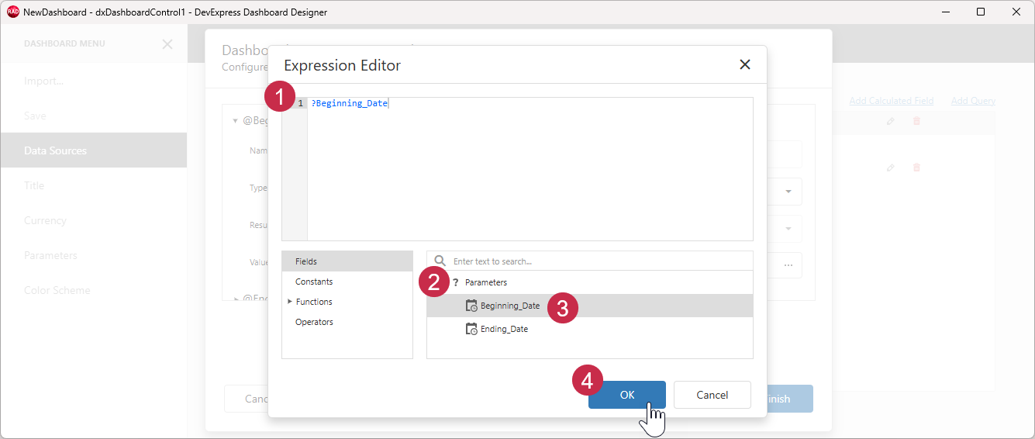The height and width of the screenshot is (439, 1035).
Task: Click the search magnifier icon in Expression Editor
Action: click(440, 261)
